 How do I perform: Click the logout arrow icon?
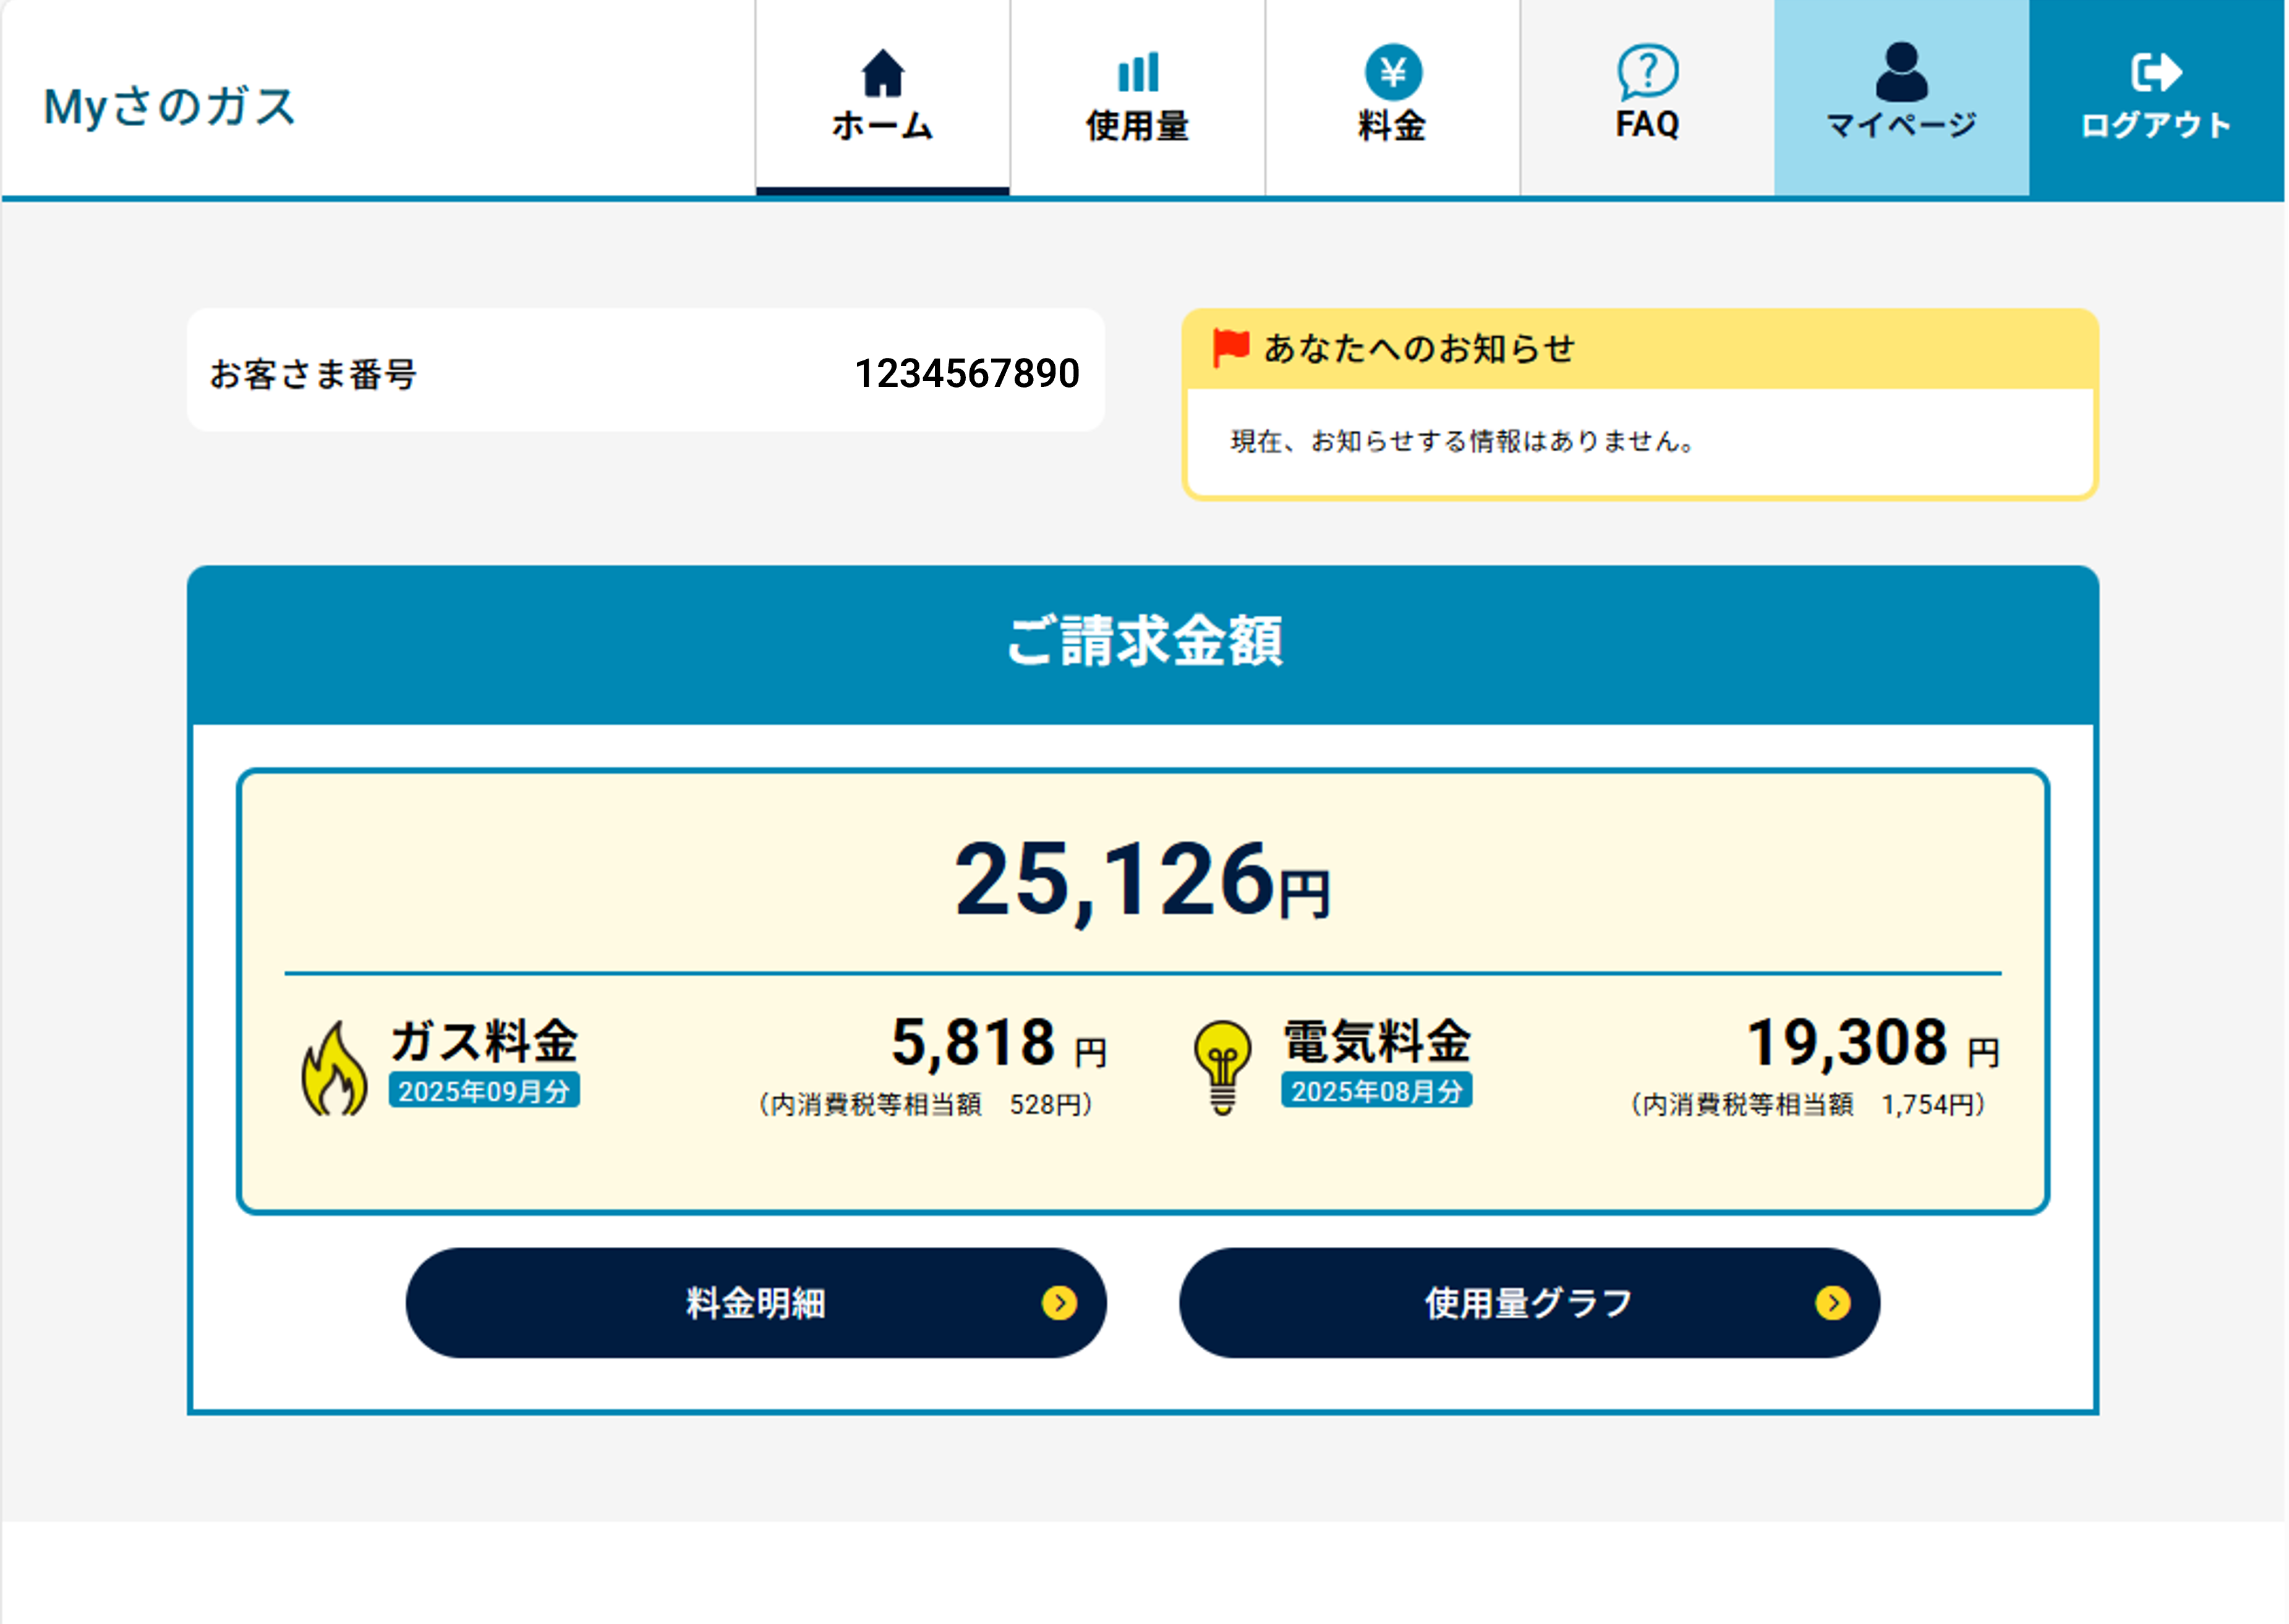[x=2156, y=72]
